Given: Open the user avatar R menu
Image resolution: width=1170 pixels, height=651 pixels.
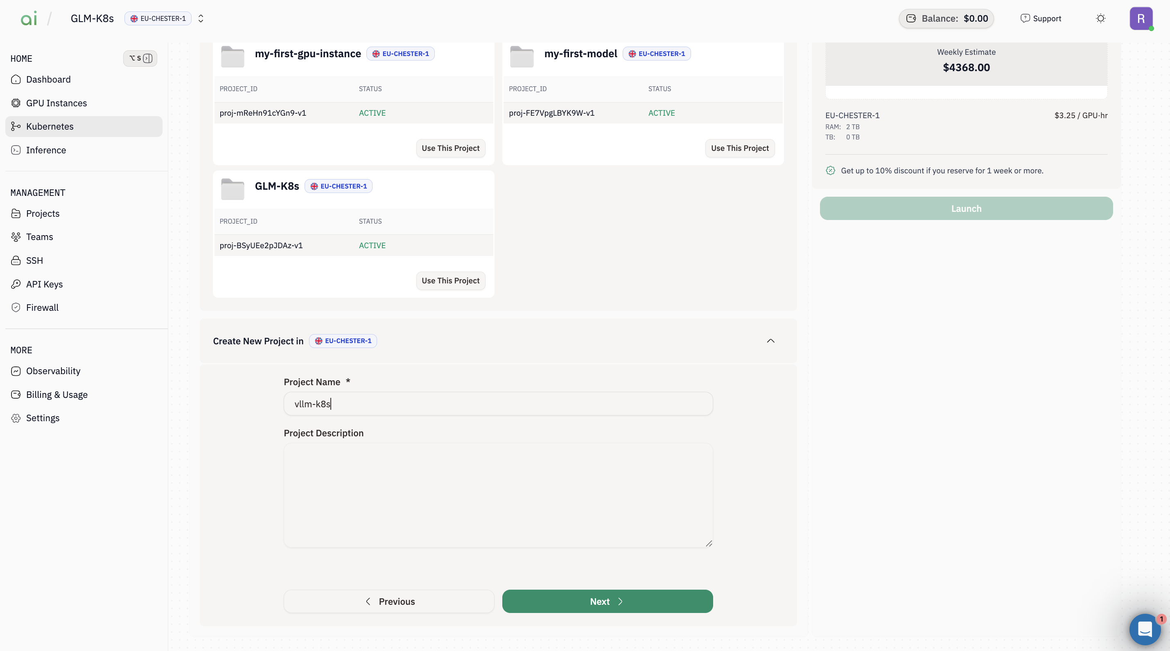Looking at the screenshot, I should tap(1141, 18).
